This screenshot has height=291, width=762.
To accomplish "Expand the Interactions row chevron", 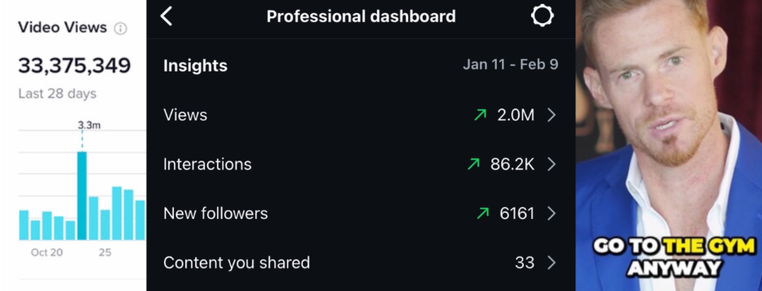I will click(x=552, y=164).
